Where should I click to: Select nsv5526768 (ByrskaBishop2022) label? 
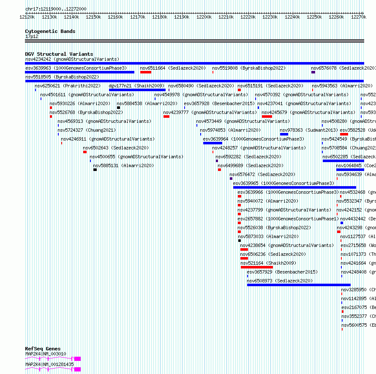click(86, 112)
